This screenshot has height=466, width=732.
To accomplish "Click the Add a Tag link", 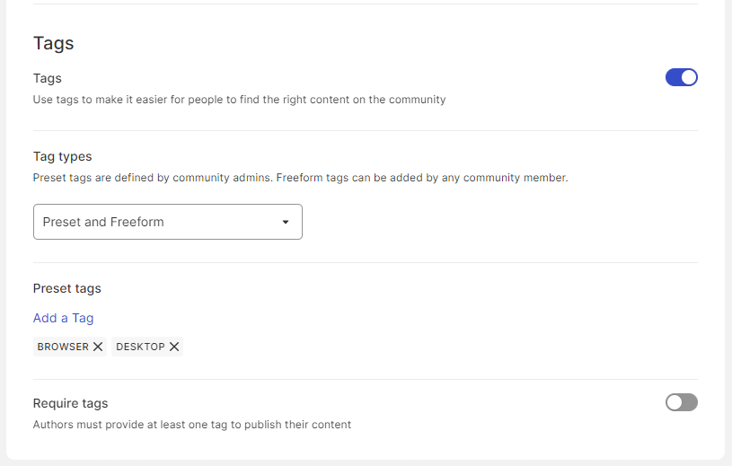I will tap(63, 318).
